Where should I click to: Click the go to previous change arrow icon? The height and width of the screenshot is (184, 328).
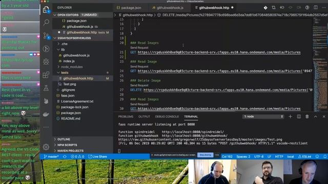point(282,8)
